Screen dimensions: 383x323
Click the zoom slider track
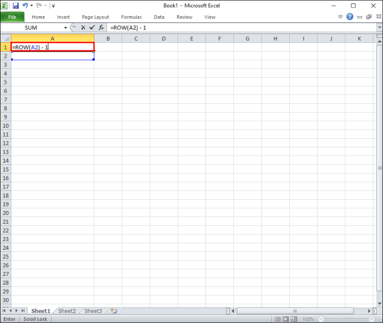[x=346, y=319]
